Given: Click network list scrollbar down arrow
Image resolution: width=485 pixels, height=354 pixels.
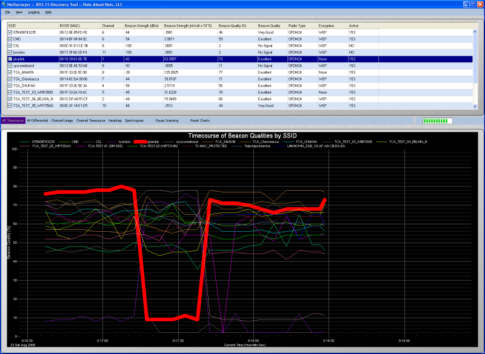Looking at the screenshot, I should click(x=475, y=106).
